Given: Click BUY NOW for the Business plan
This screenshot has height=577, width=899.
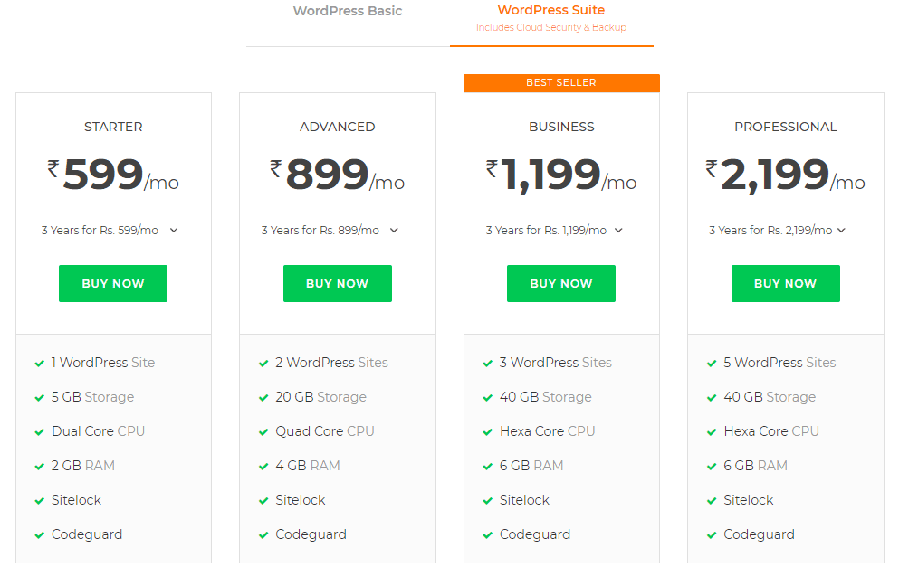Looking at the screenshot, I should 560,283.
